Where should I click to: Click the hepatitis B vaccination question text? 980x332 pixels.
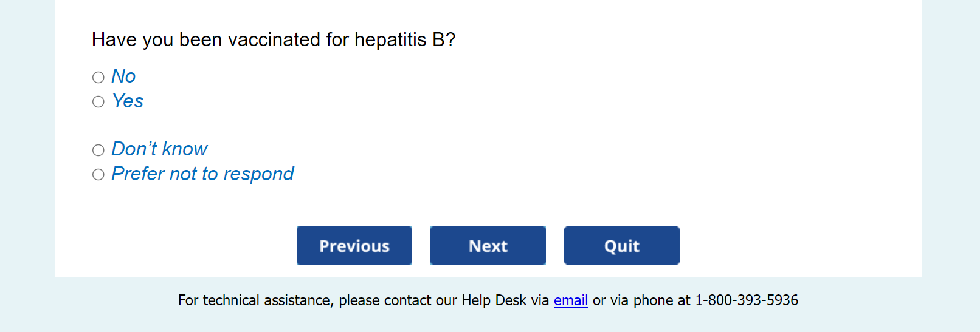click(x=274, y=40)
